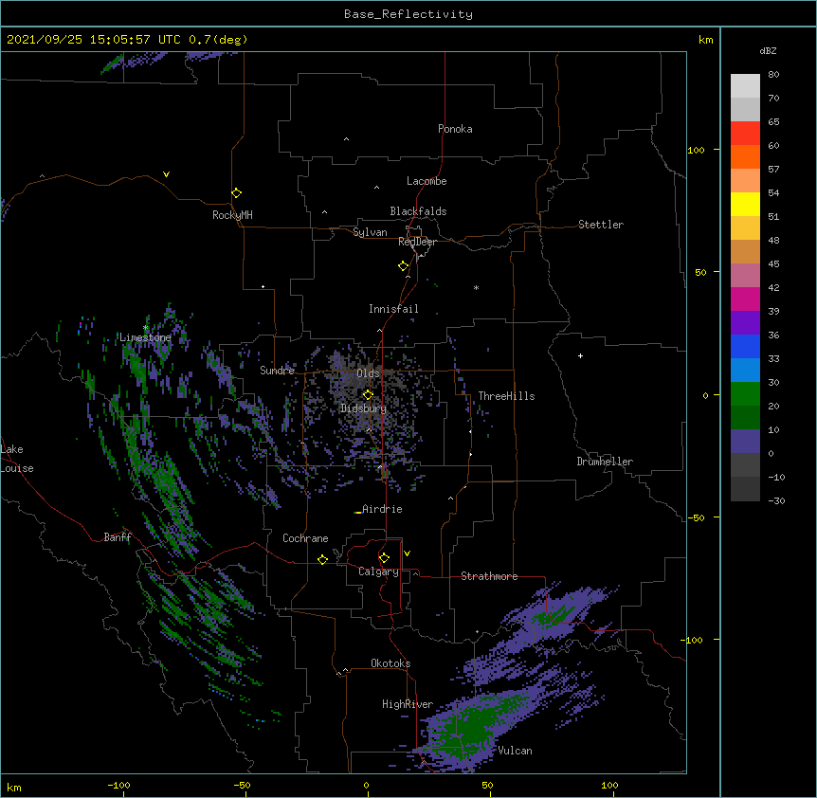817x798 pixels.
Task: Click the Sylvan label
Action: point(370,232)
